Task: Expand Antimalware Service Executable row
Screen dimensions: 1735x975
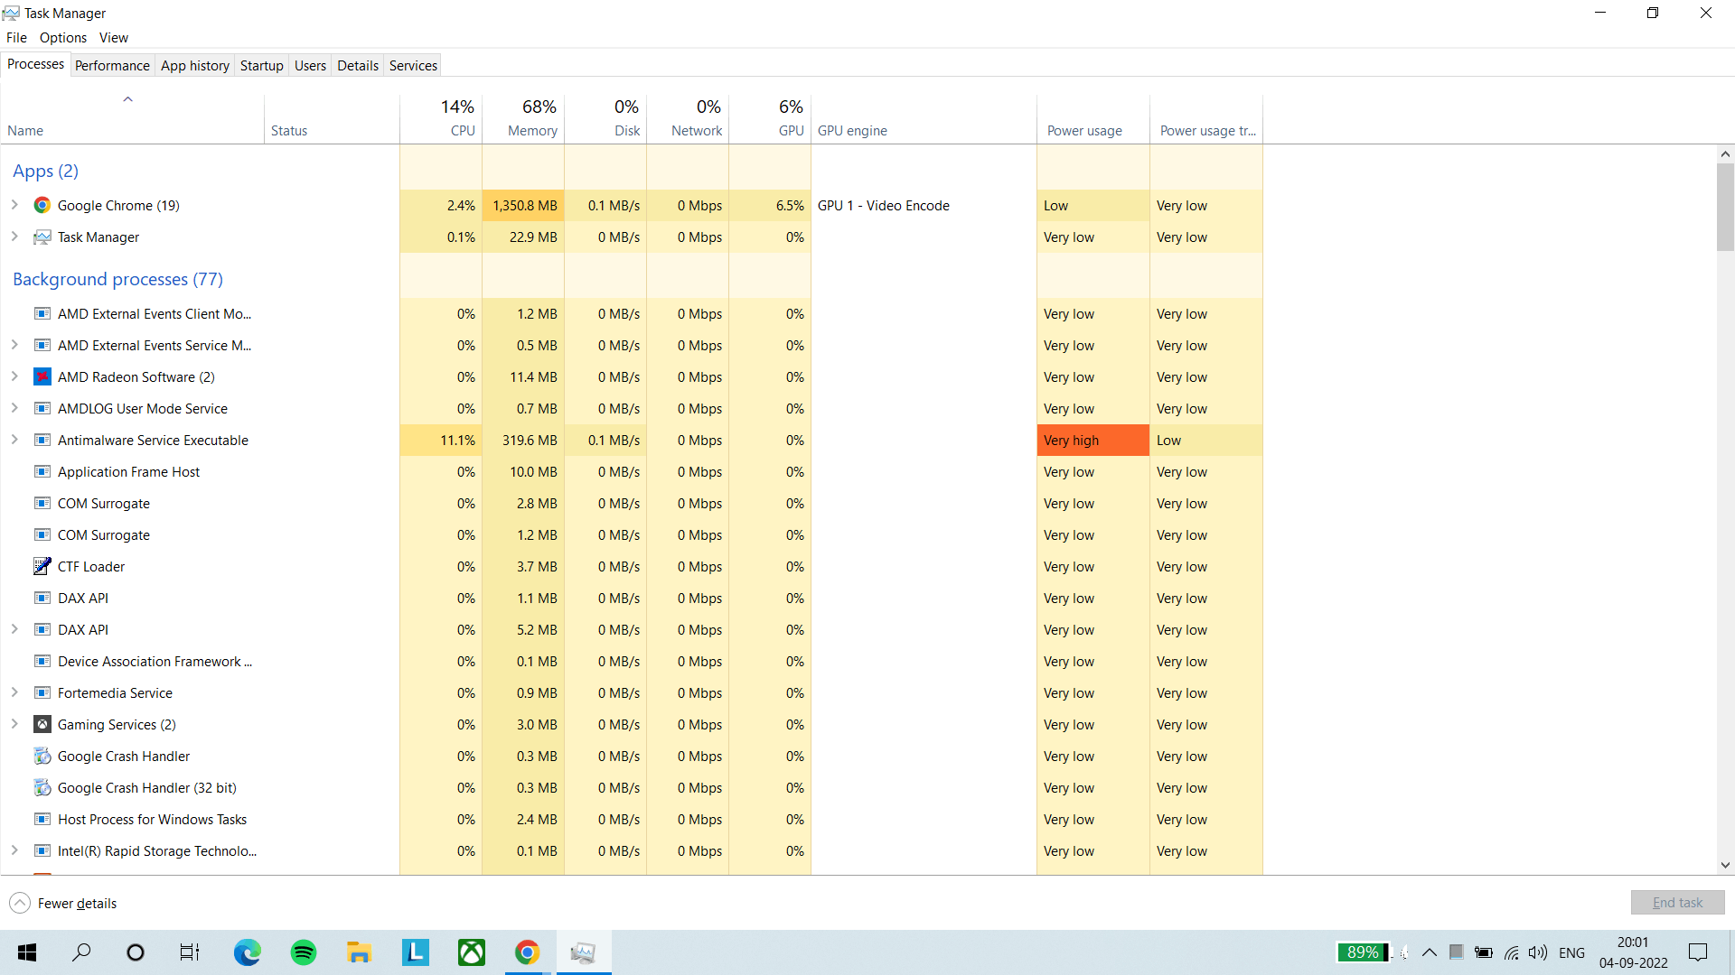Action: coord(14,441)
